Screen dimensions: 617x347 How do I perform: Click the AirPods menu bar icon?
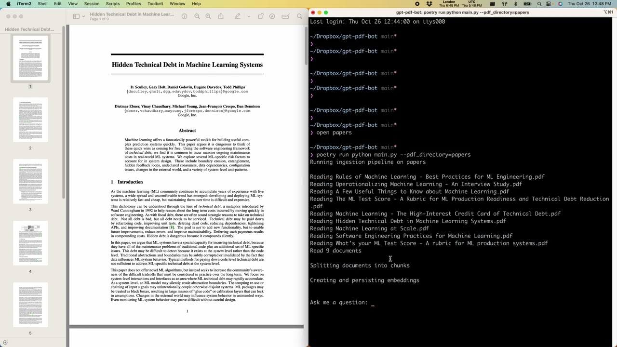[x=504, y=4]
